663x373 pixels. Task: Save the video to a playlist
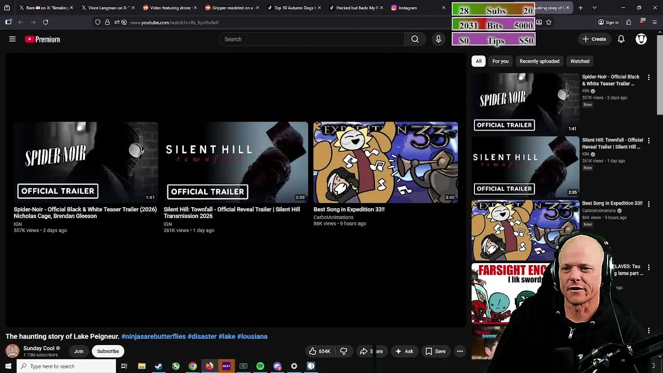(x=436, y=351)
